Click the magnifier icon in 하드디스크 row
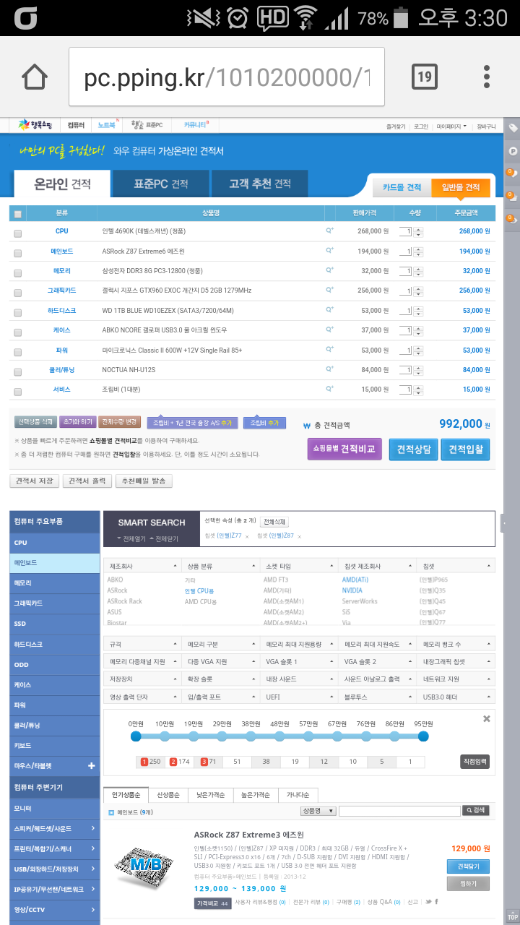Screen dimensions: 520x925 (x=330, y=309)
